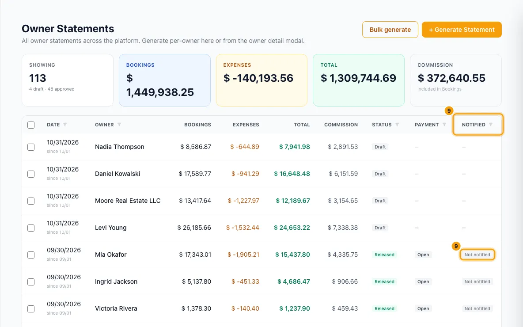523x327 pixels.
Task: Tick the Levi Young row checkbox
Action: pyautogui.click(x=31, y=228)
